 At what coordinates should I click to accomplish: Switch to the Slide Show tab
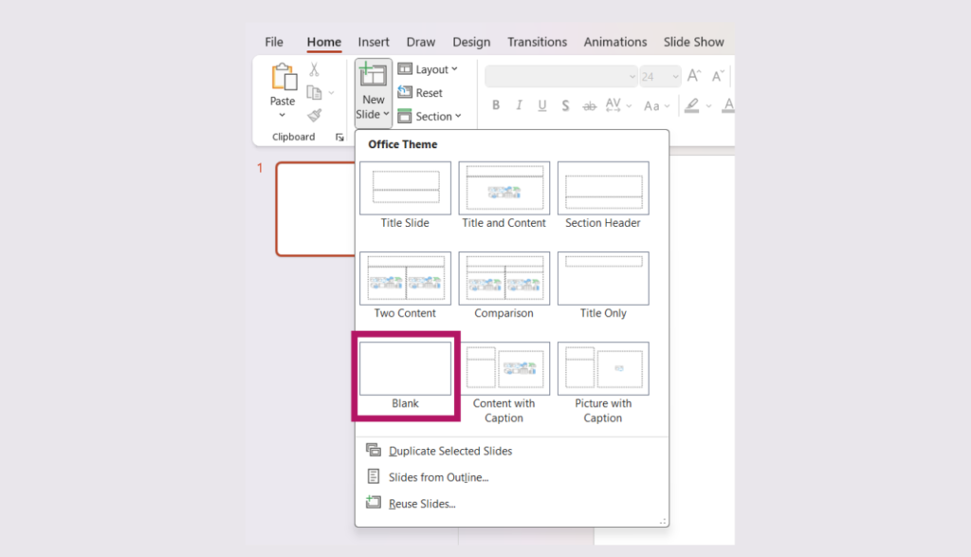(693, 42)
